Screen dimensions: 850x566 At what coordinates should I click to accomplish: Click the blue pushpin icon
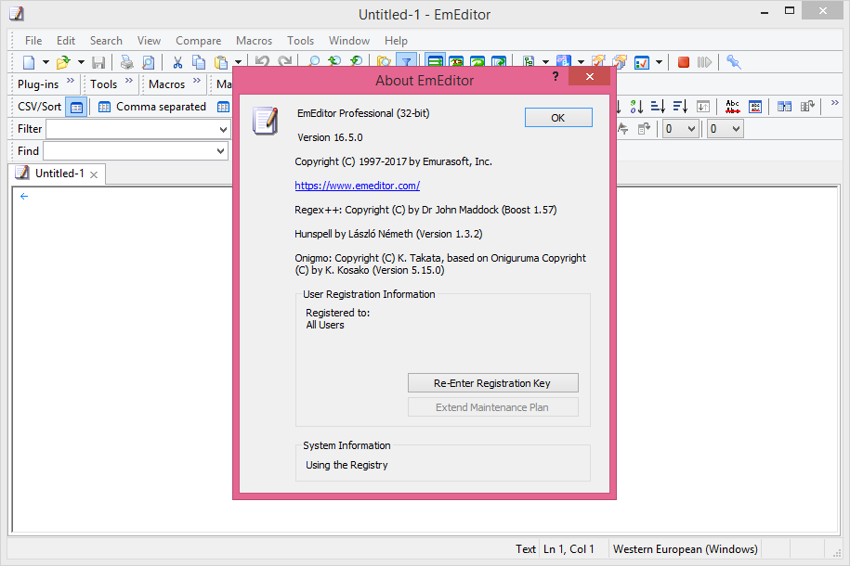(x=734, y=62)
